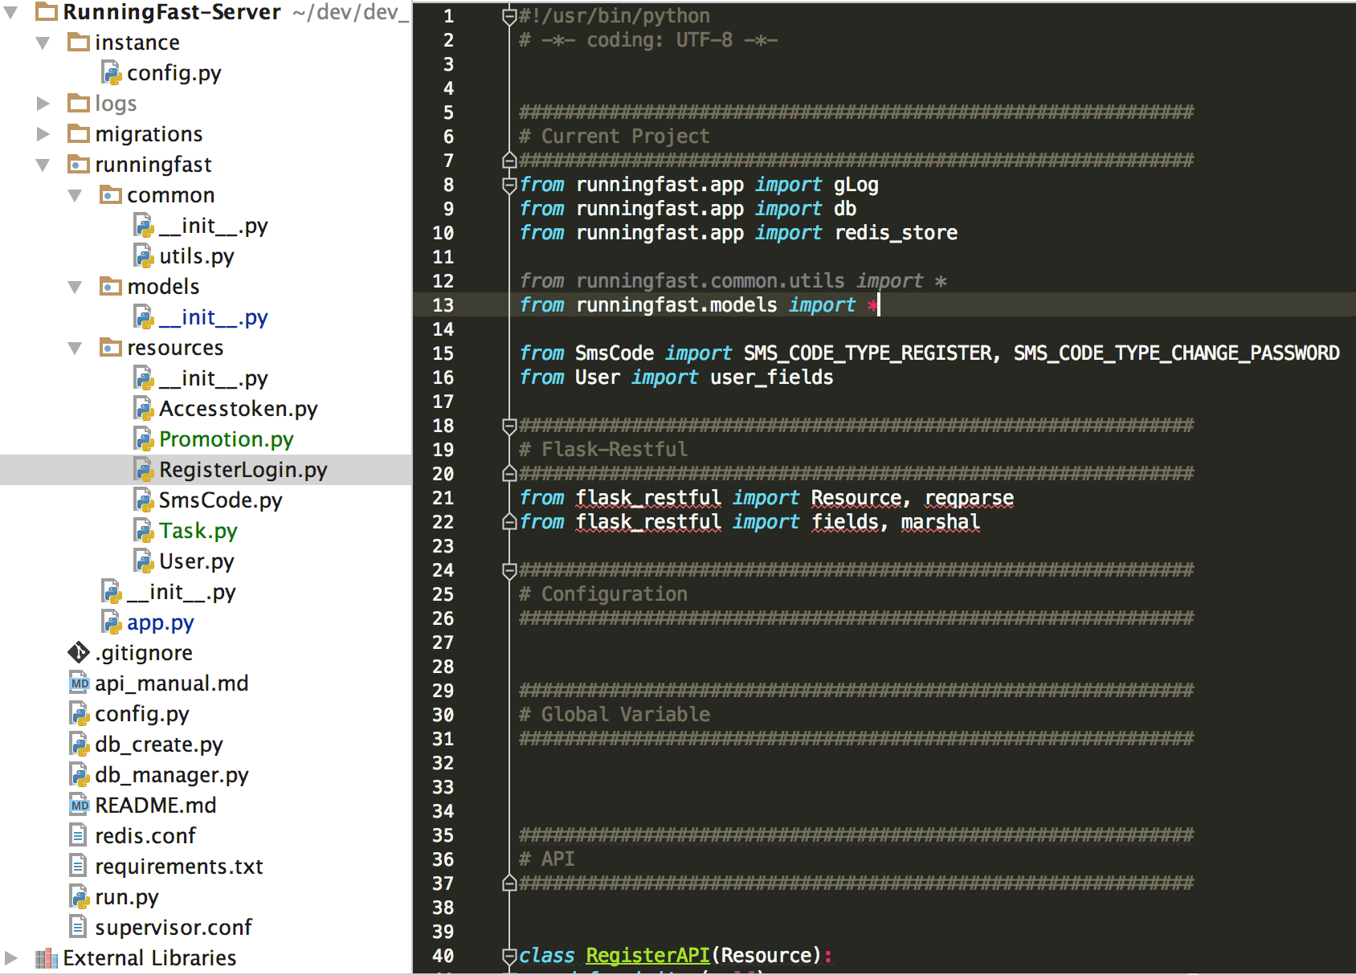Click the user_fields identifier on line 16

[x=771, y=377]
